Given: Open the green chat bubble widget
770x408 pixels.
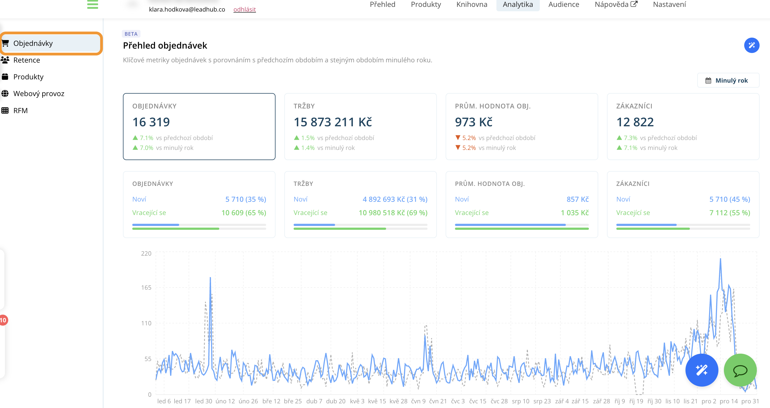Looking at the screenshot, I should [x=740, y=370].
